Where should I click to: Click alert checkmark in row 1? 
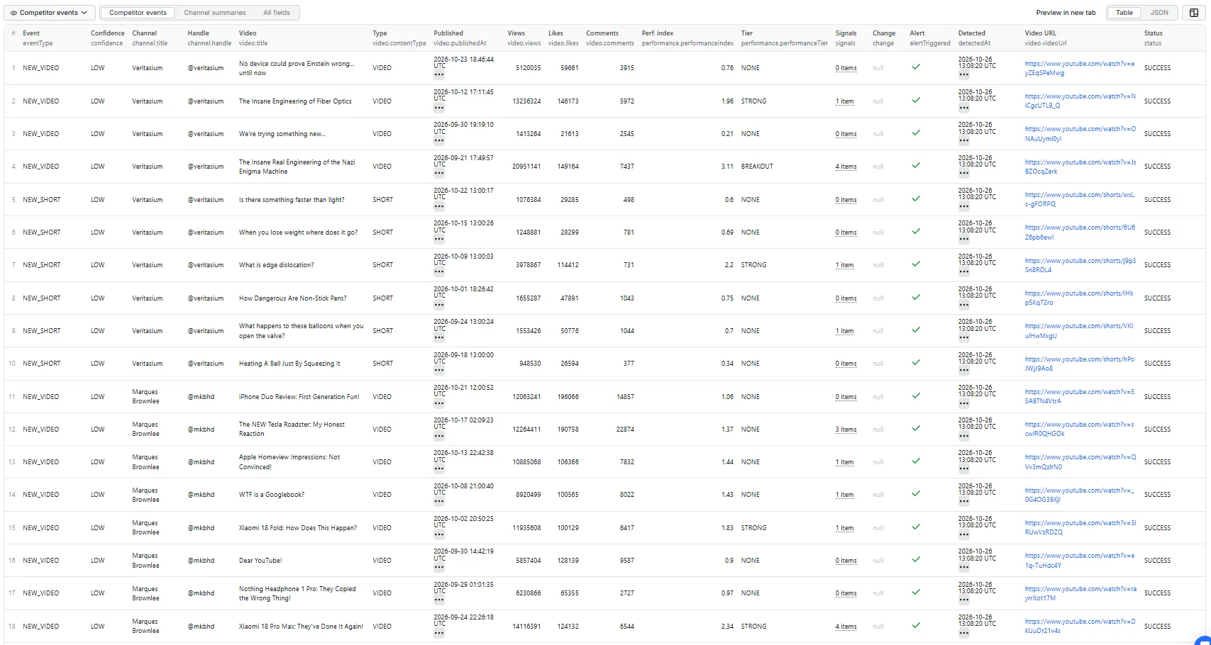pyautogui.click(x=916, y=67)
